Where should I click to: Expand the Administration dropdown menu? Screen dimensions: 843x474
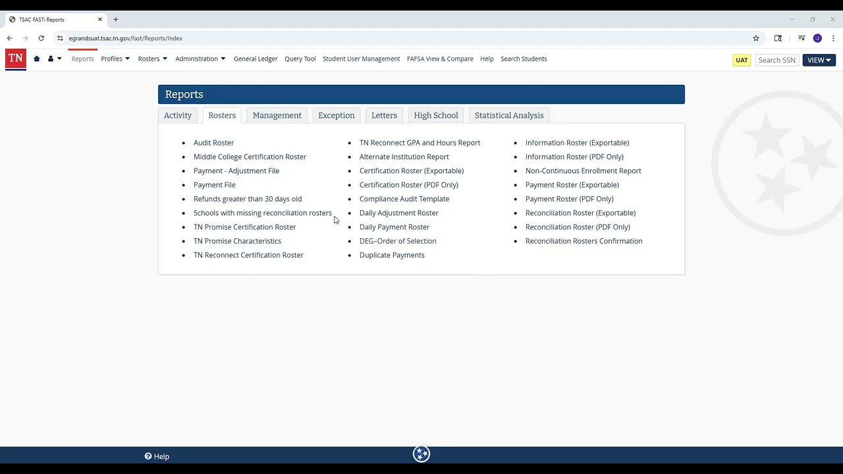[200, 59]
